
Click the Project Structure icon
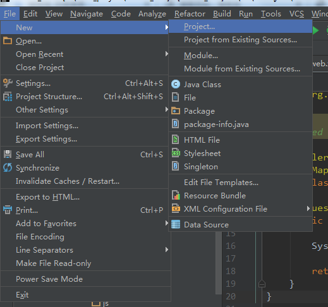click(x=8, y=97)
